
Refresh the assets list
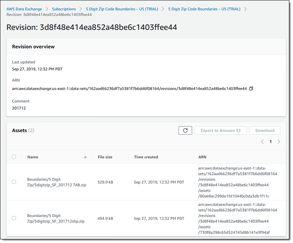click(x=185, y=130)
